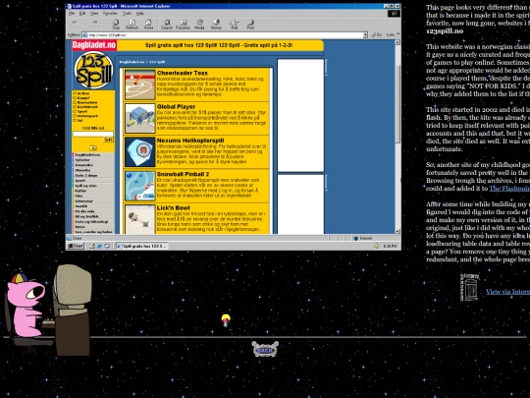Click the small folder icon under the Søk button
Screen dimensions: 530x398
click(93, 147)
